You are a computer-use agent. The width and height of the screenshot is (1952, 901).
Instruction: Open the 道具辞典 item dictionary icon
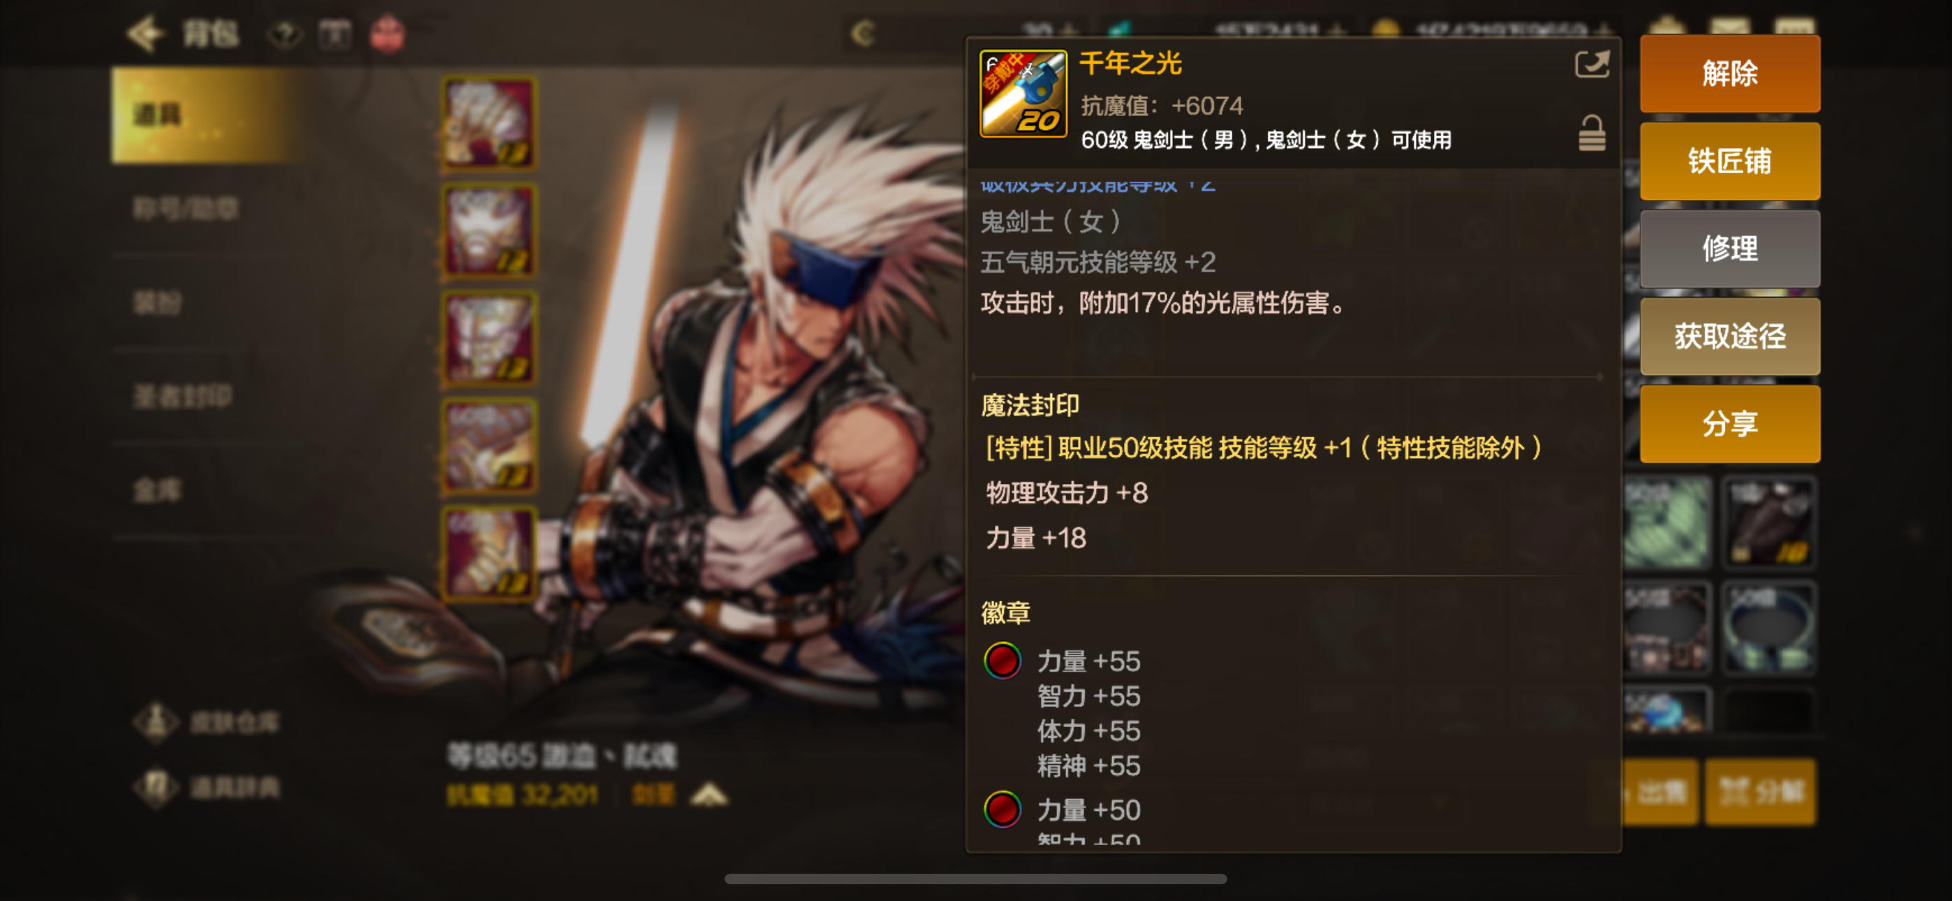click(157, 786)
